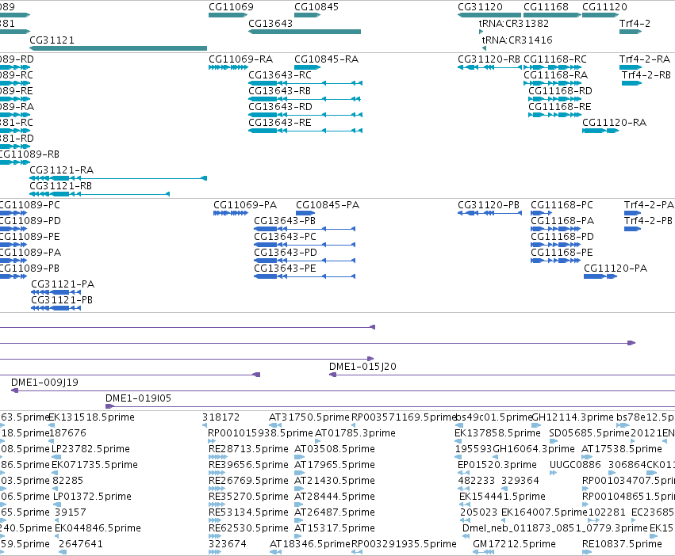675x556 pixels.
Task: Open transcript CG11168-RC
Action: pyautogui.click(x=553, y=67)
